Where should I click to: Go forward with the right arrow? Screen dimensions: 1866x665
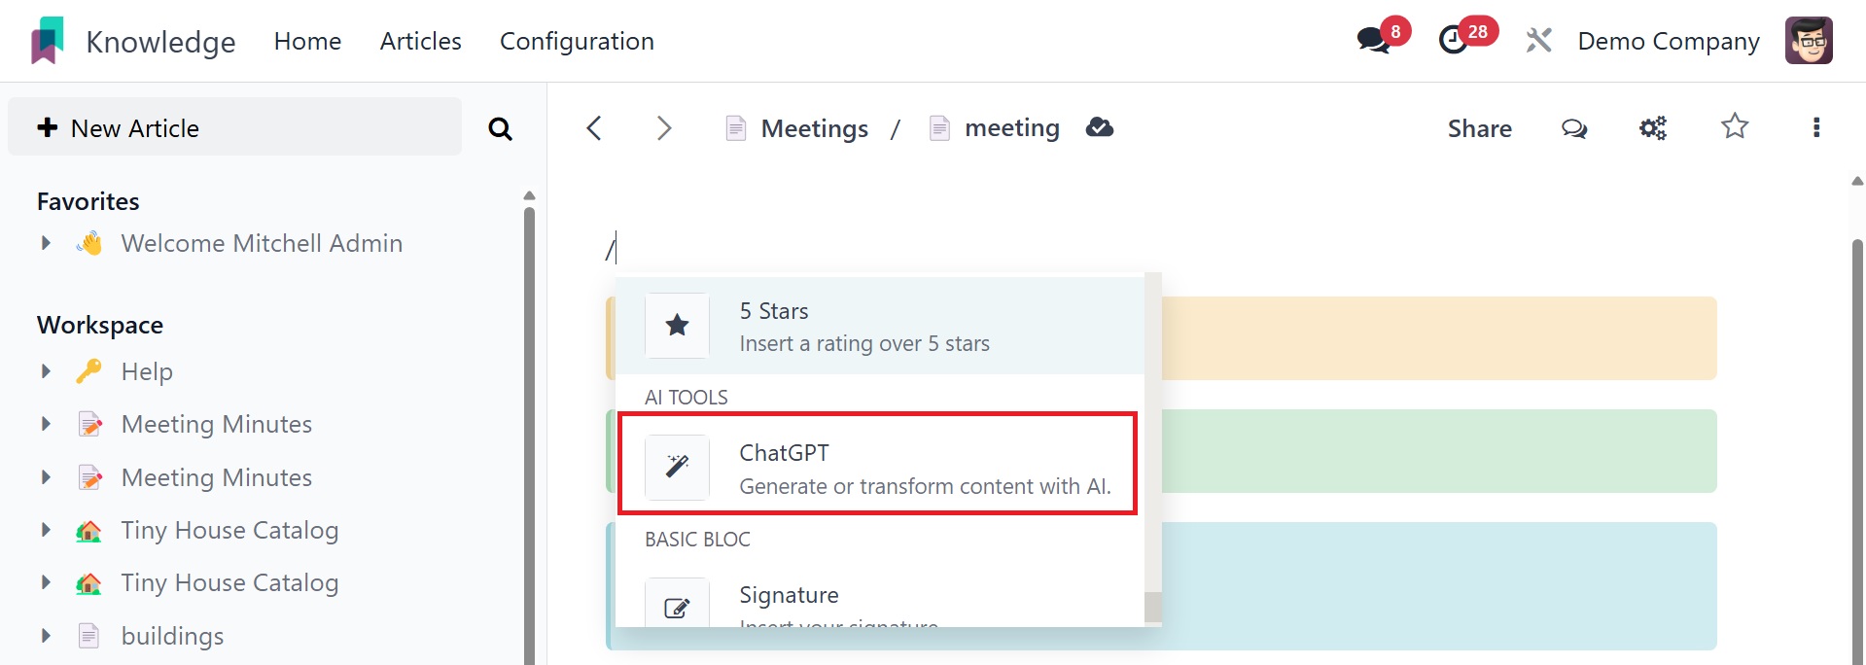(x=664, y=128)
